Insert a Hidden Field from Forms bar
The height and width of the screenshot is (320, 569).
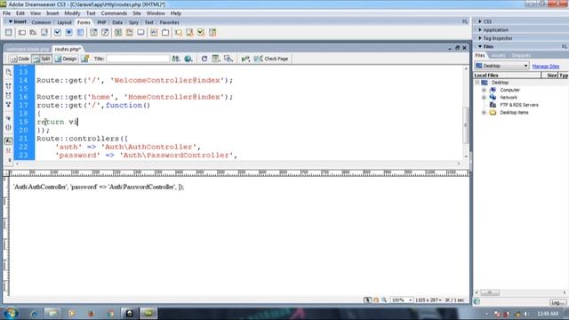33,33
